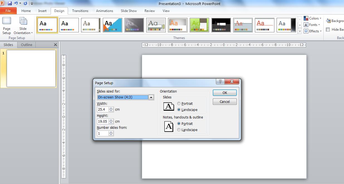This screenshot has height=184, width=344.
Task: Open the theme Effects icon
Action: [x=312, y=31]
